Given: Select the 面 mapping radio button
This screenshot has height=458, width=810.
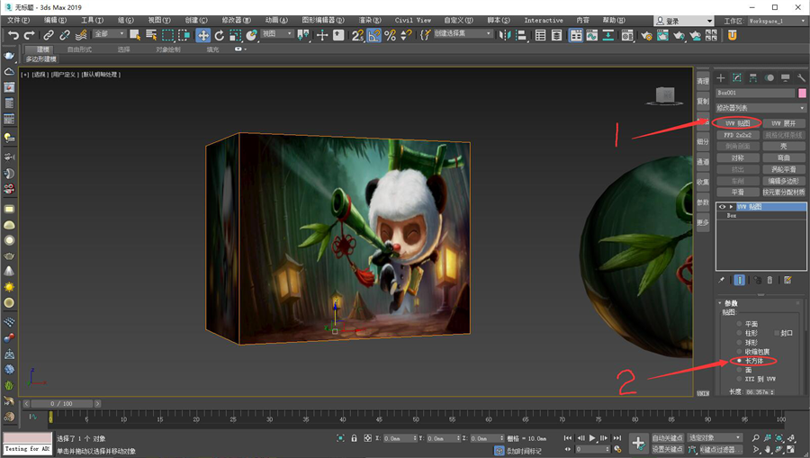Looking at the screenshot, I should point(739,370).
